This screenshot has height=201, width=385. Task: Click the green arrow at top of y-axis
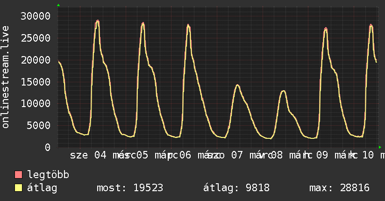[x=58, y=5]
